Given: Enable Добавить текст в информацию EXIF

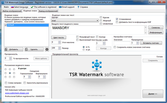Looking at the screenshot, I should (117, 22).
